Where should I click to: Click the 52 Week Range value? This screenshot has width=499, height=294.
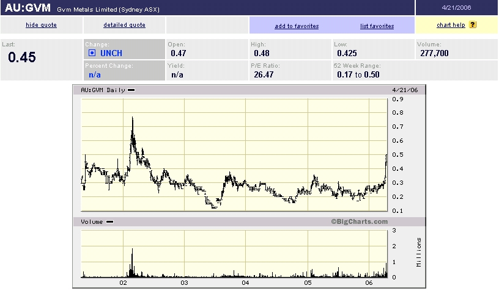click(x=358, y=74)
